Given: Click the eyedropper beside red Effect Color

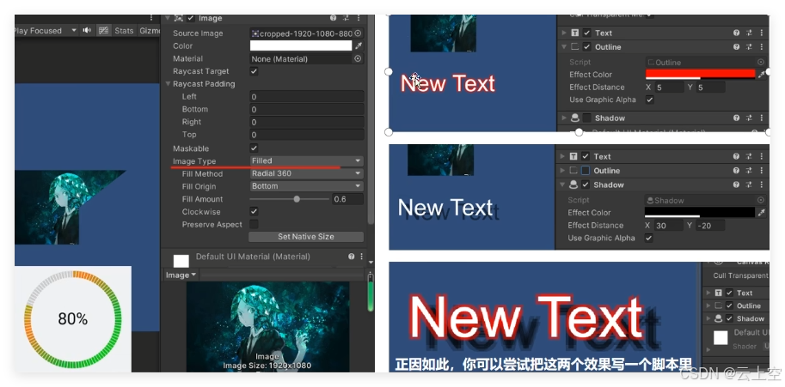Looking at the screenshot, I should [x=762, y=75].
